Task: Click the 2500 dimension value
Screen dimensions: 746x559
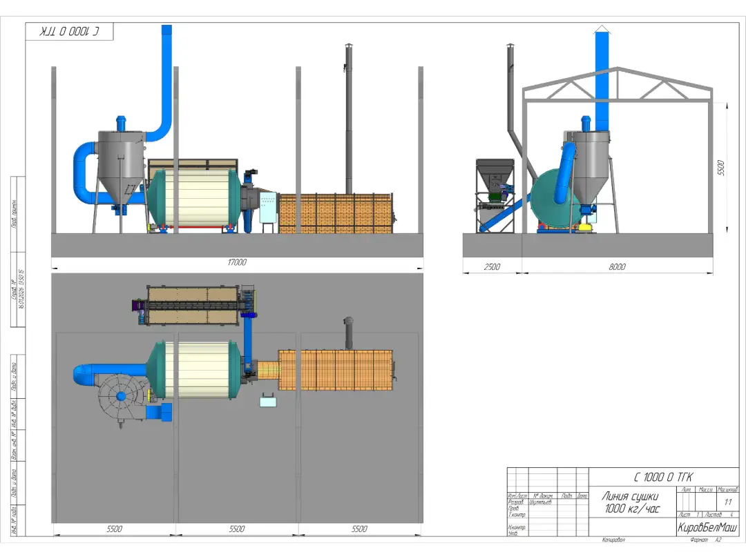Action: 491,266
